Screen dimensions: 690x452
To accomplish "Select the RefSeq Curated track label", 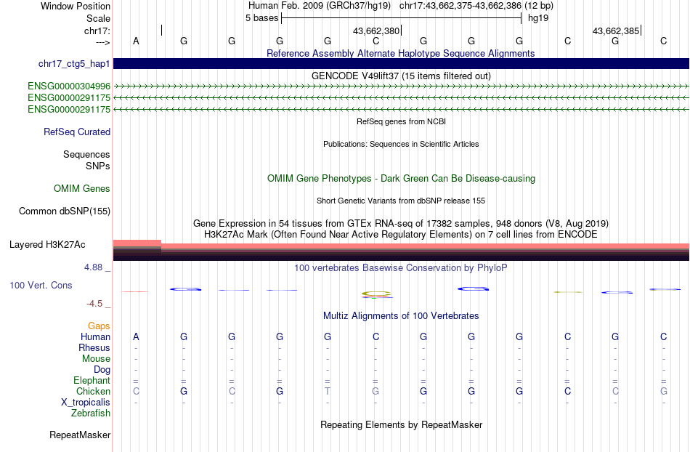I will click(77, 132).
